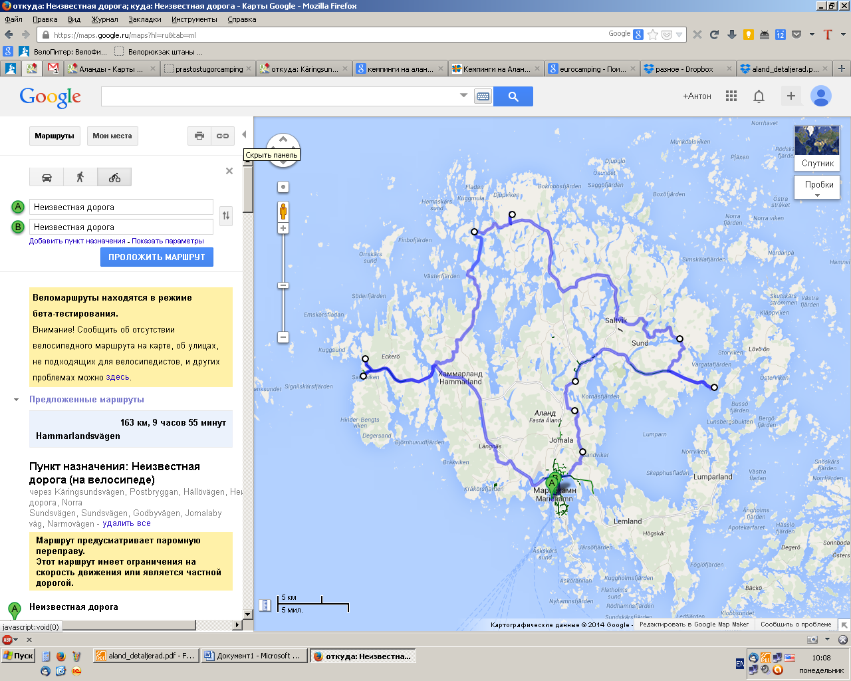Screen dimensions: 851x681
Task: Click удалить все link
Action: tap(126, 523)
